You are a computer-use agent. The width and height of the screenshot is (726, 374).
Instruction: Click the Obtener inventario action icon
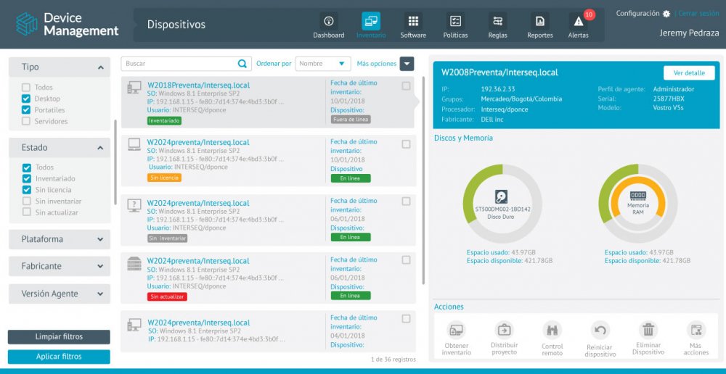[456, 330]
